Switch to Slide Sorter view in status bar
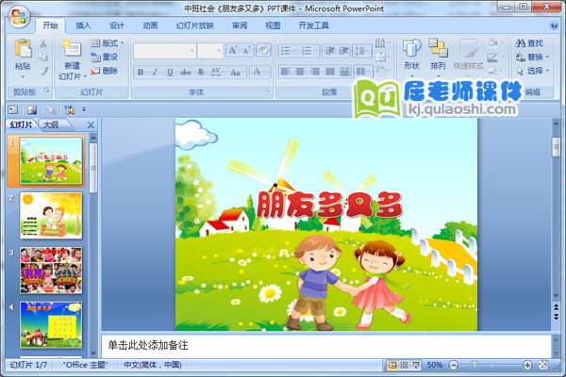 point(405,365)
